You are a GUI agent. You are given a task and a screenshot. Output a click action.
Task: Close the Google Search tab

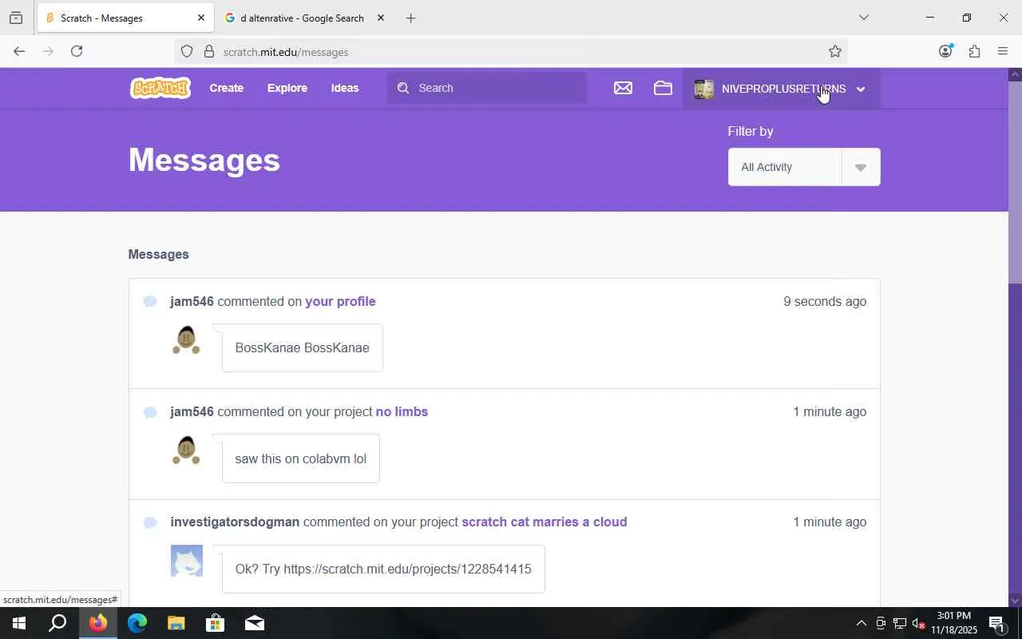[381, 18]
